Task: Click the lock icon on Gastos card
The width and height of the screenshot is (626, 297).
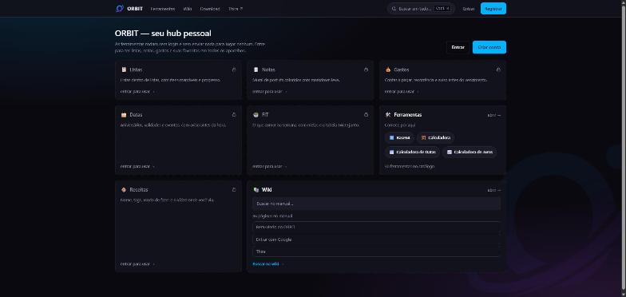Action: pyautogui.click(x=498, y=69)
